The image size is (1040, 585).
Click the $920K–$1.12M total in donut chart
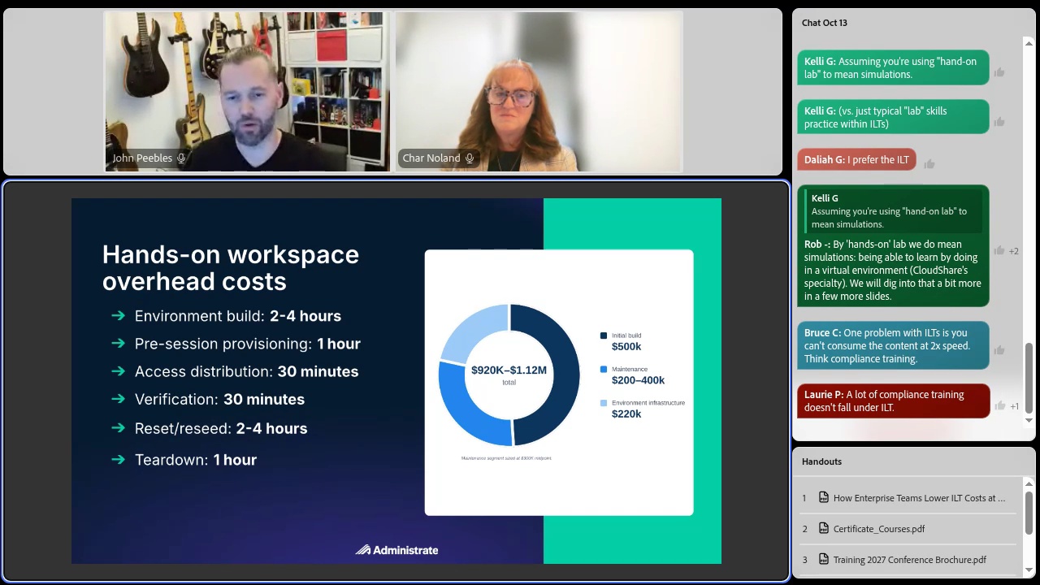(509, 370)
